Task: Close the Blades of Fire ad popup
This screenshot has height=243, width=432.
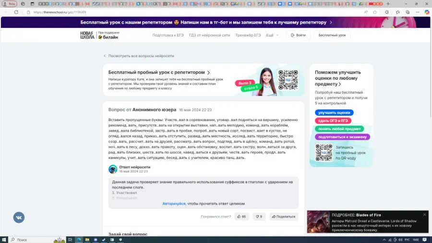Action: [x=425, y=215]
